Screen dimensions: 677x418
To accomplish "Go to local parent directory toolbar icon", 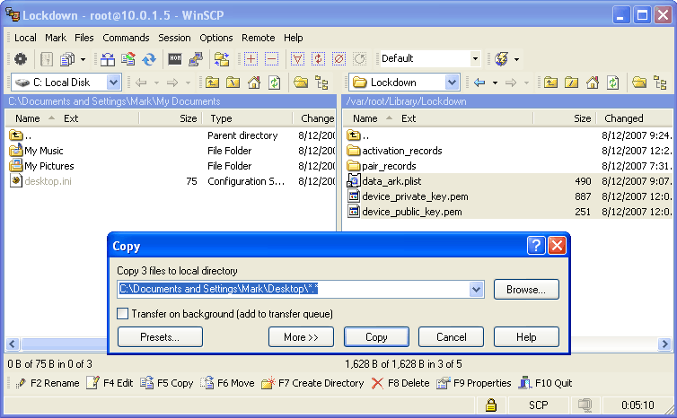I will click(x=212, y=82).
